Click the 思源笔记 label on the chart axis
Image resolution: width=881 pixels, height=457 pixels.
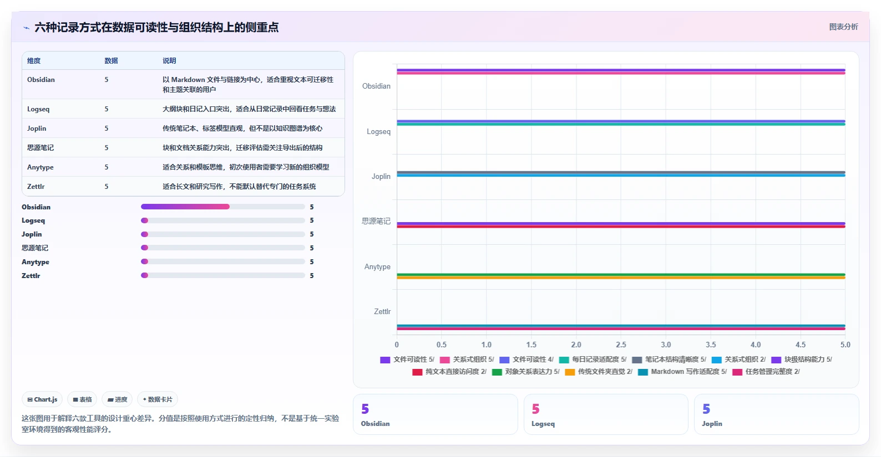click(376, 222)
